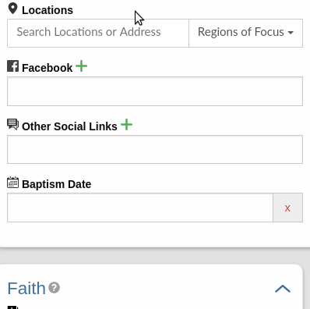Click inside the Other Social Links field

click(x=155, y=149)
